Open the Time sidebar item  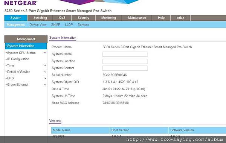[11, 66]
